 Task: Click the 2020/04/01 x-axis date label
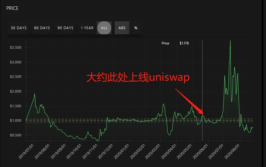click(x=168, y=151)
